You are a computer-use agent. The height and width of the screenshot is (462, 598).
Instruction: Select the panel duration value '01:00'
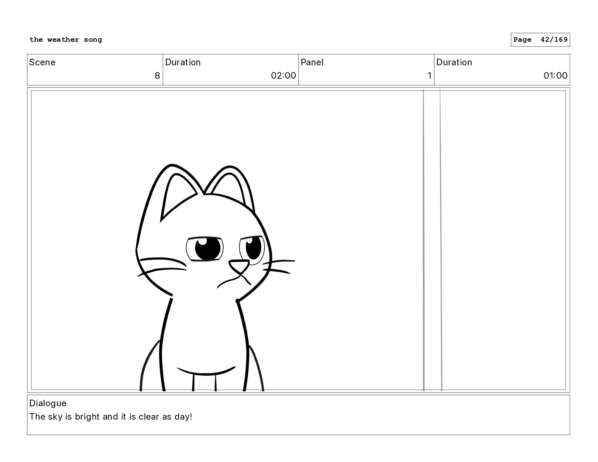tap(555, 75)
